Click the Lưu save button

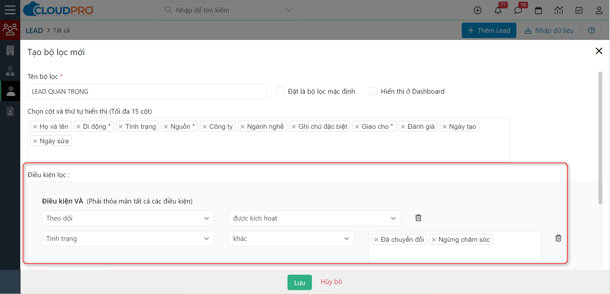(299, 282)
